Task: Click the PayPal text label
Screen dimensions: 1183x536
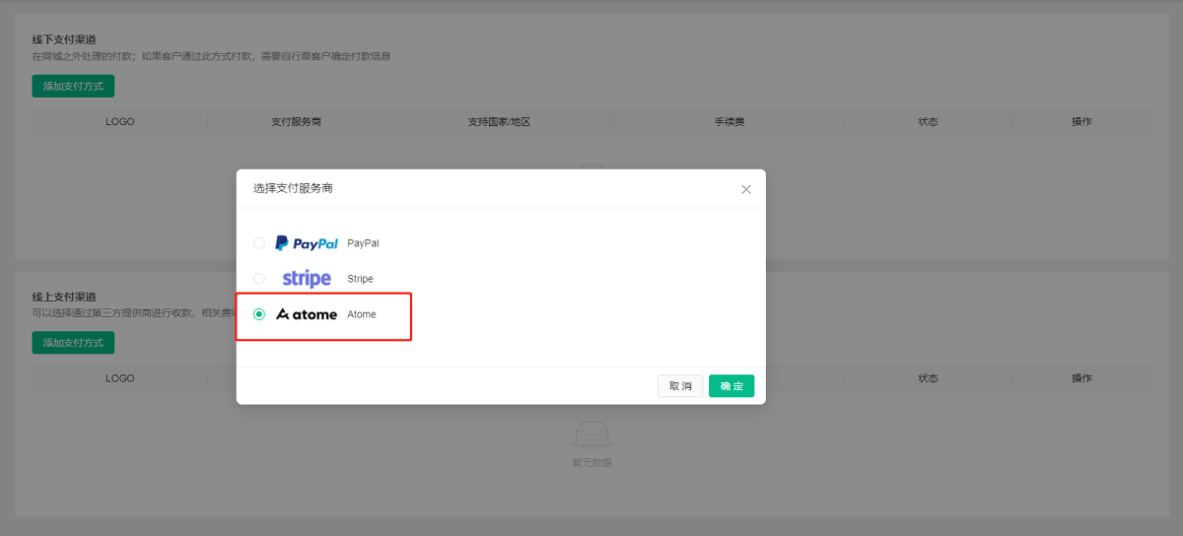Action: pyautogui.click(x=363, y=243)
